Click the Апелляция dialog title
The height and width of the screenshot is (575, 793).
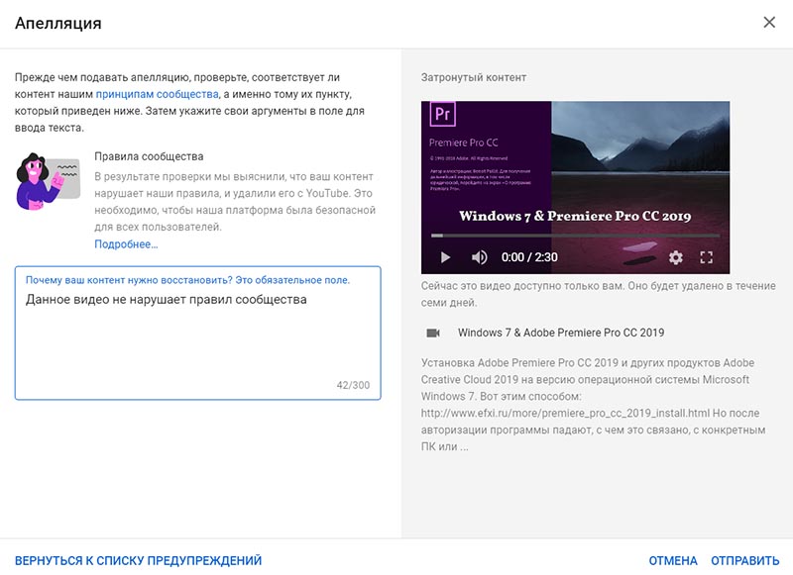[58, 23]
